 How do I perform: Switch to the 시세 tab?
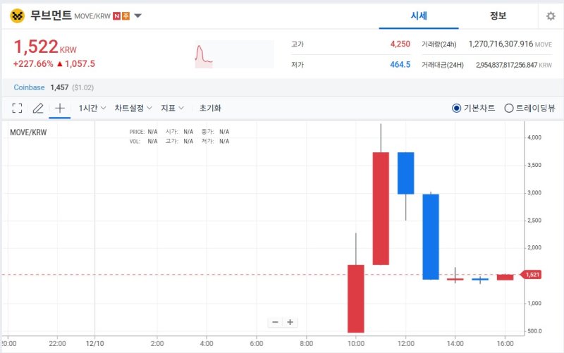pyautogui.click(x=419, y=16)
